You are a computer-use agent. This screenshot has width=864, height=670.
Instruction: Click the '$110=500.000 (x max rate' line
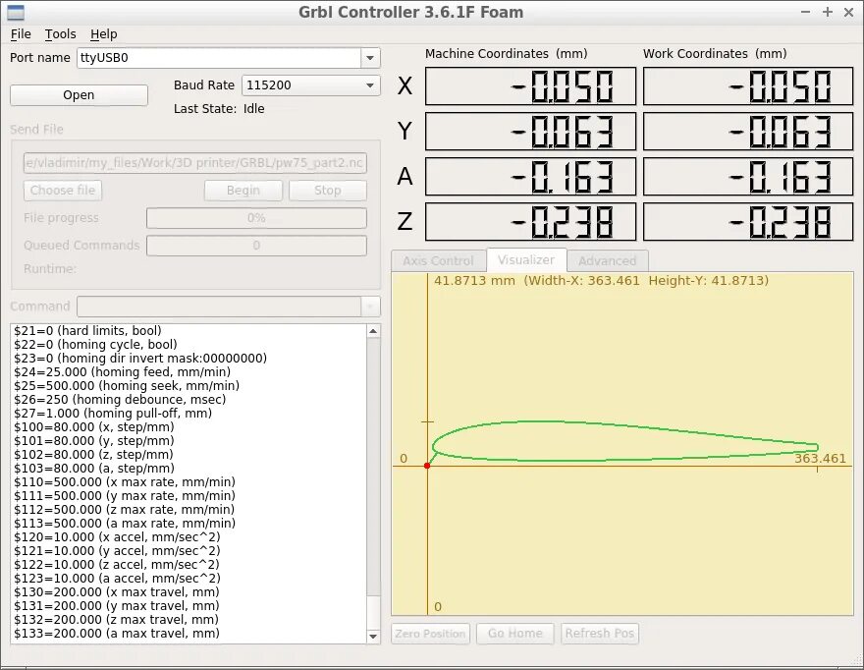(x=125, y=482)
